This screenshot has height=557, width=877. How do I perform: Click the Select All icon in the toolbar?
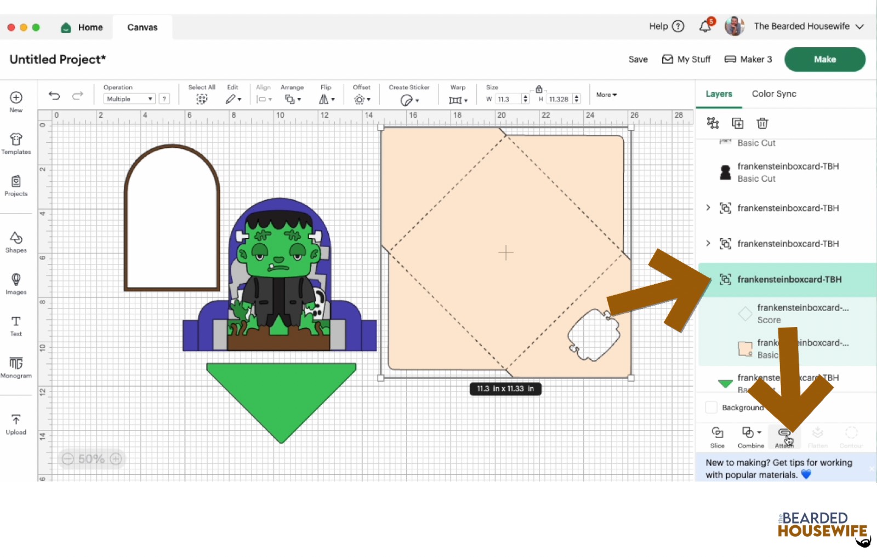[x=202, y=99]
